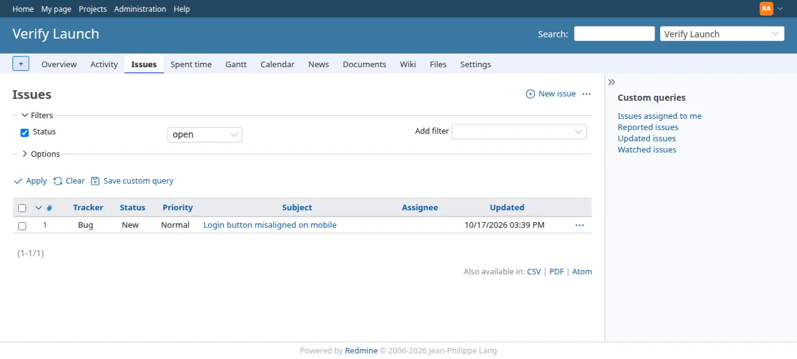The width and height of the screenshot is (797, 359).
Task: Sort by the # column header
Action: (x=49, y=208)
